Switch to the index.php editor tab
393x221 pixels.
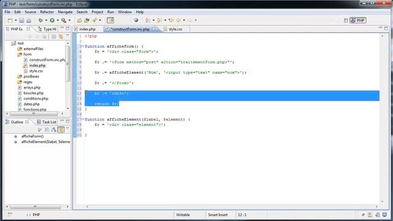[x=87, y=29]
